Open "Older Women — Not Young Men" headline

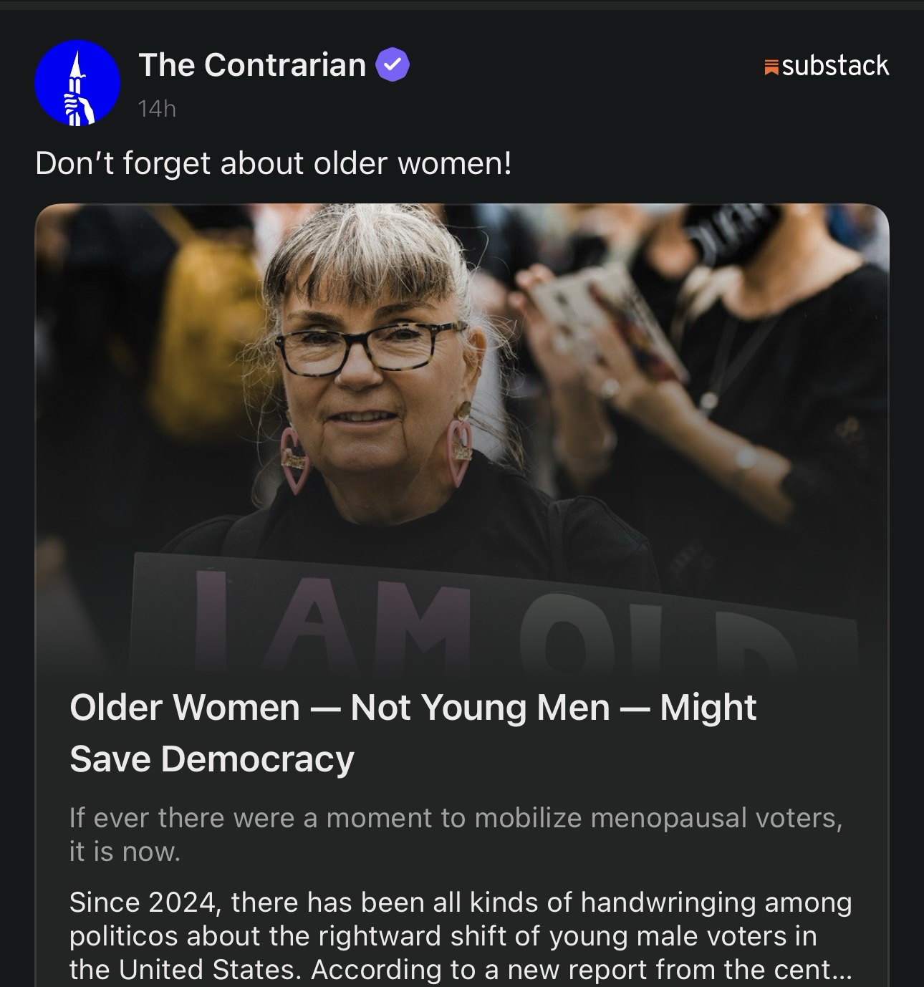coord(413,708)
